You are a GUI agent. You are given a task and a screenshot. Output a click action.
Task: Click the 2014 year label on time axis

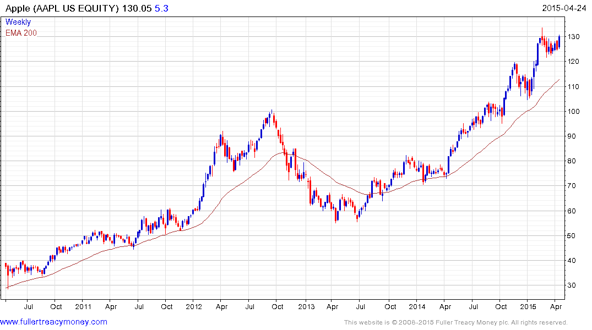click(x=417, y=306)
